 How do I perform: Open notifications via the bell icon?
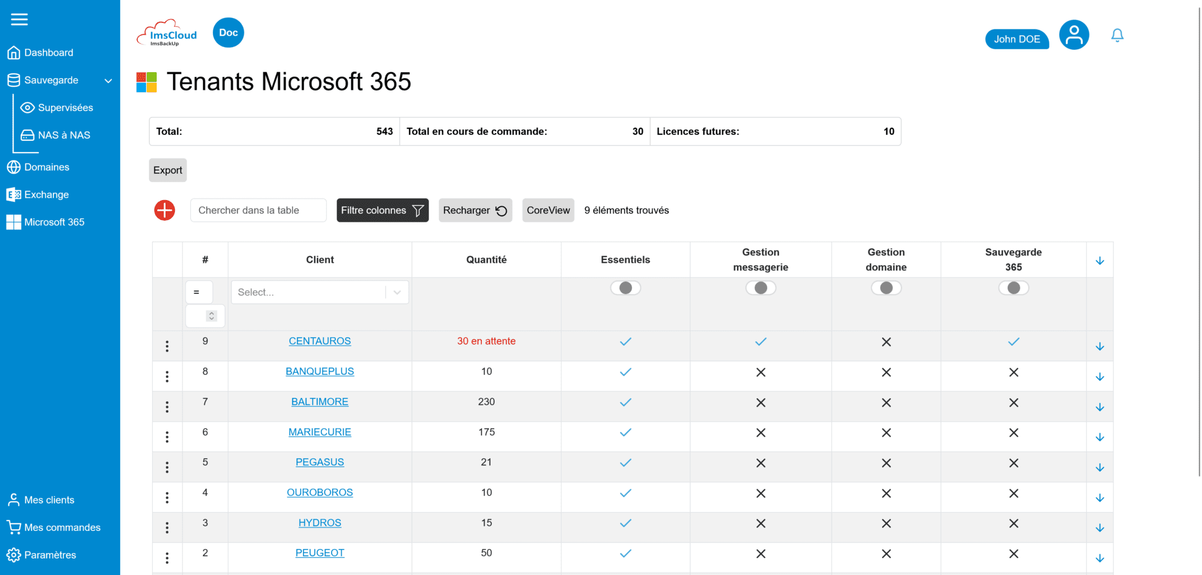[x=1117, y=35]
